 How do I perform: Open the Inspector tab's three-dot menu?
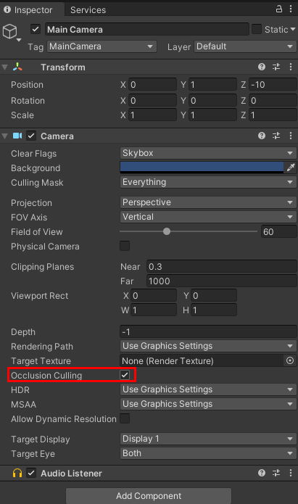(291, 9)
